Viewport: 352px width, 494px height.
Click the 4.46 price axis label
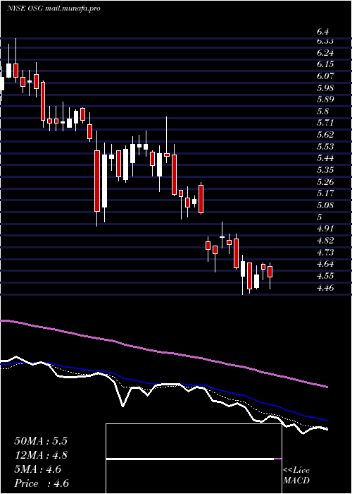tap(325, 287)
